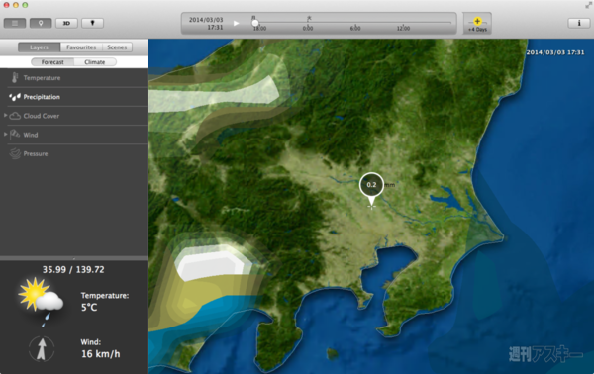Select the Pressure layer
Screen dimensions: 594x374
click(x=74, y=153)
